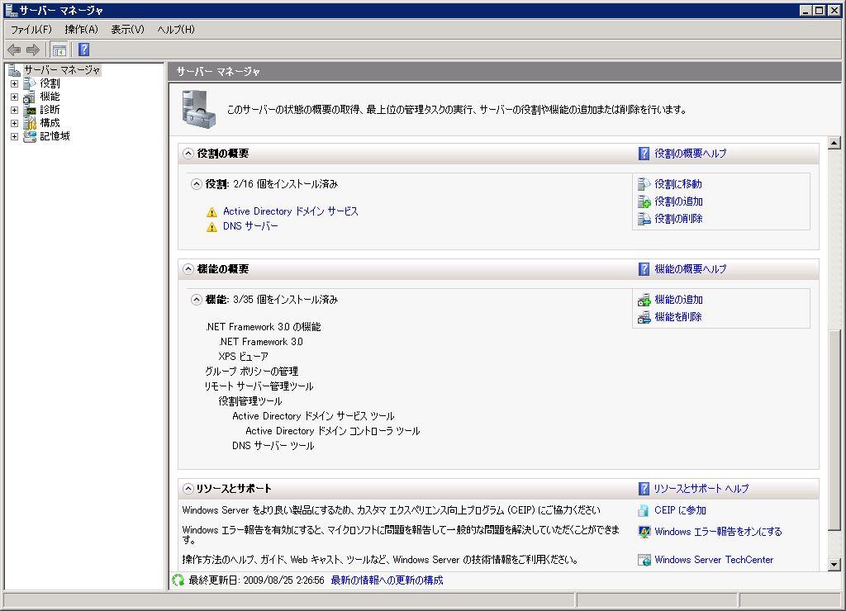Collapse the 機能: 3/35 subsection
846x611 pixels.
click(x=197, y=300)
